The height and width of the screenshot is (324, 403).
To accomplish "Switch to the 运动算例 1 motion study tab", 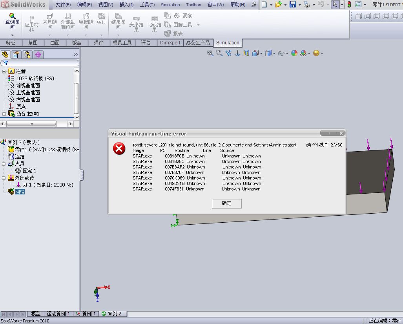I will click(58, 314).
